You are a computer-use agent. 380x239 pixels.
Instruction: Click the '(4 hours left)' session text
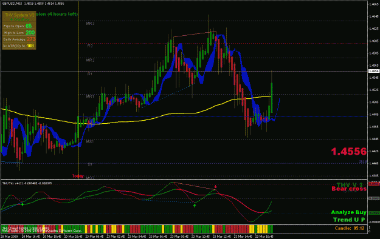pyautogui.click(x=63, y=15)
